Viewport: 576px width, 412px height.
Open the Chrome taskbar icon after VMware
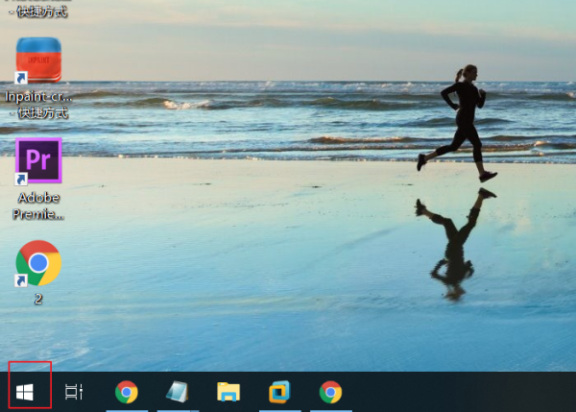[330, 392]
